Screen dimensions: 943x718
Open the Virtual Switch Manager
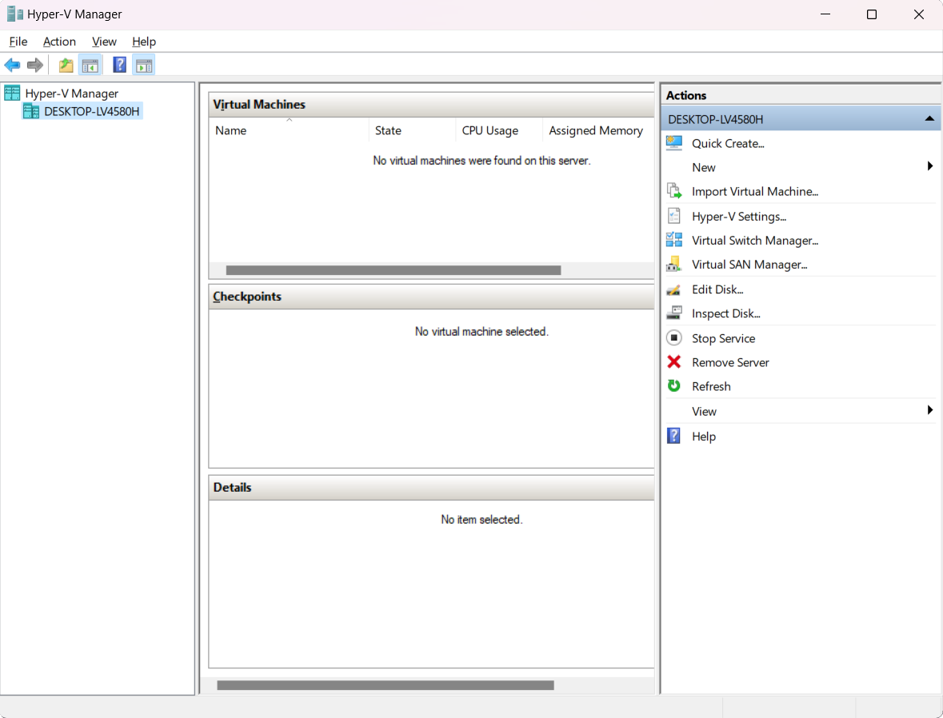[x=754, y=240]
